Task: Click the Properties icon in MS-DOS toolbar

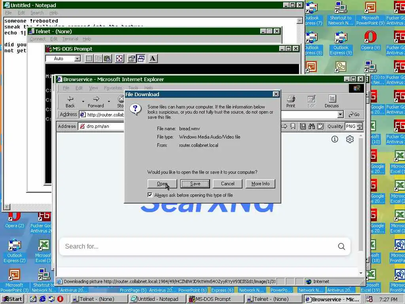Action: pyautogui.click(x=131, y=59)
